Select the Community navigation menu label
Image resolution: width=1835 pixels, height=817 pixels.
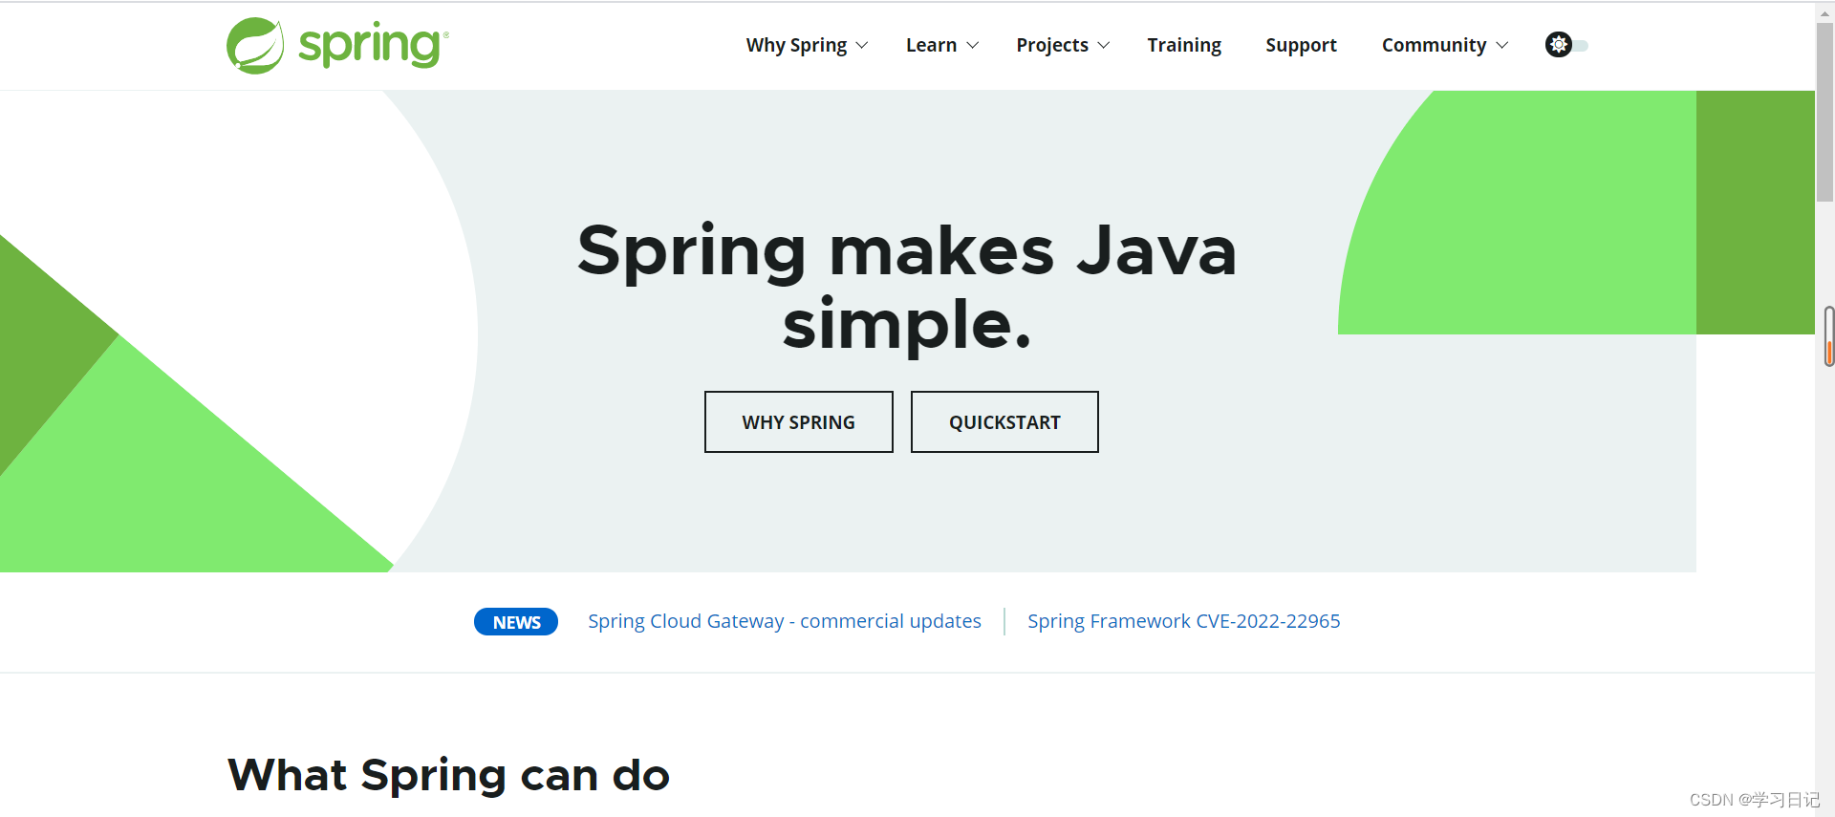point(1434,45)
